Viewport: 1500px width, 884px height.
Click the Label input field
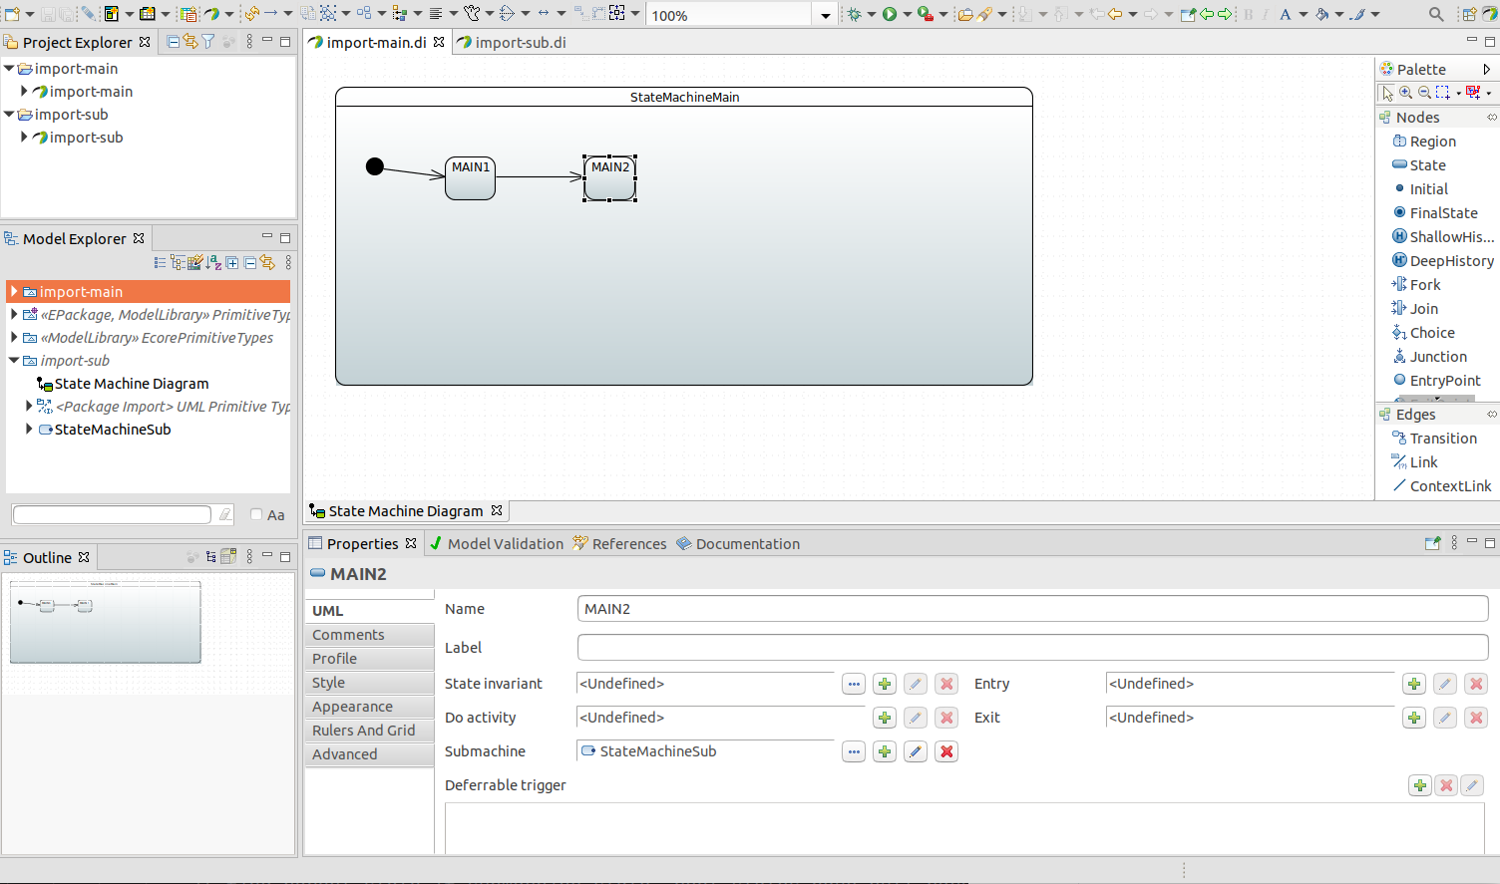pos(1032,648)
